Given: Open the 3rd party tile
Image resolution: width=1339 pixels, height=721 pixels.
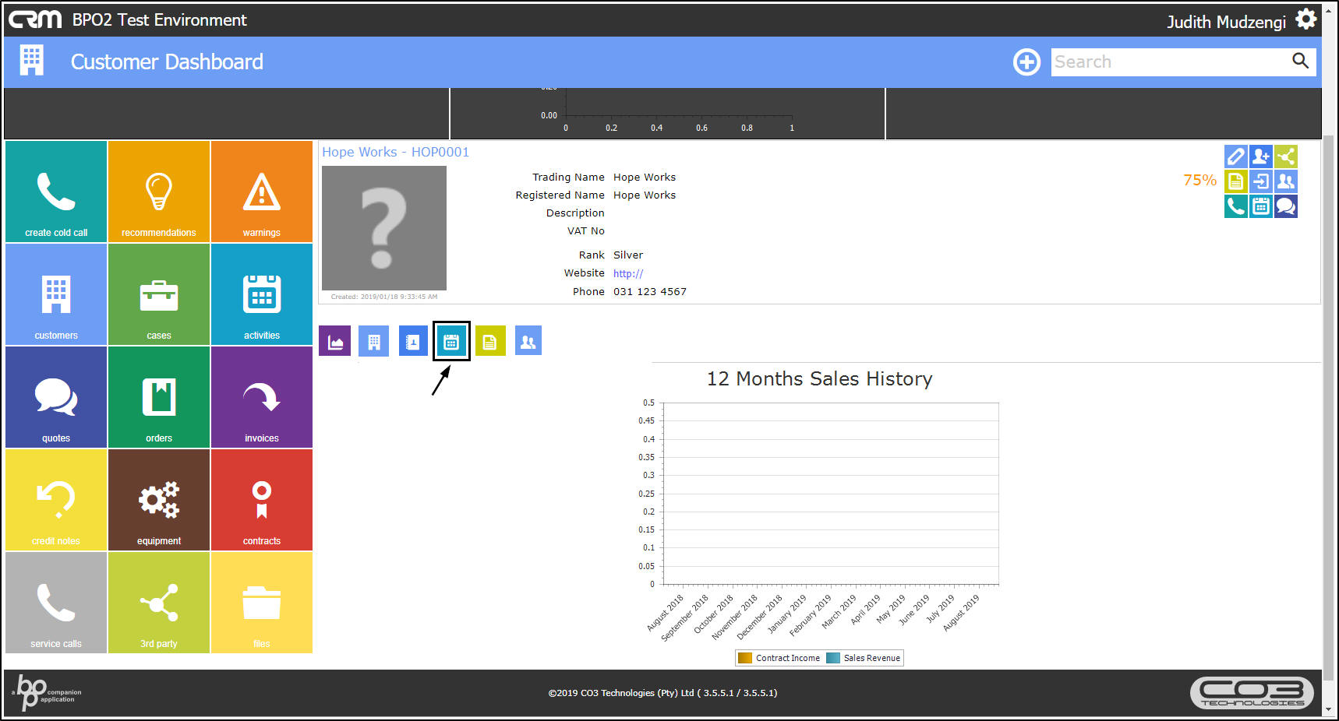Looking at the screenshot, I should [159, 603].
